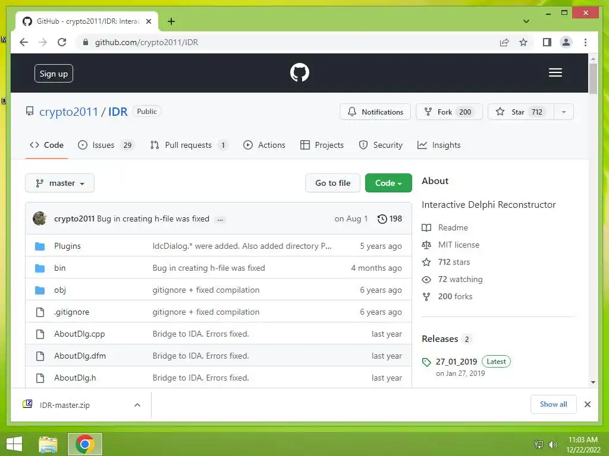Reload the current page
The width and height of the screenshot is (609, 456).
click(x=62, y=42)
